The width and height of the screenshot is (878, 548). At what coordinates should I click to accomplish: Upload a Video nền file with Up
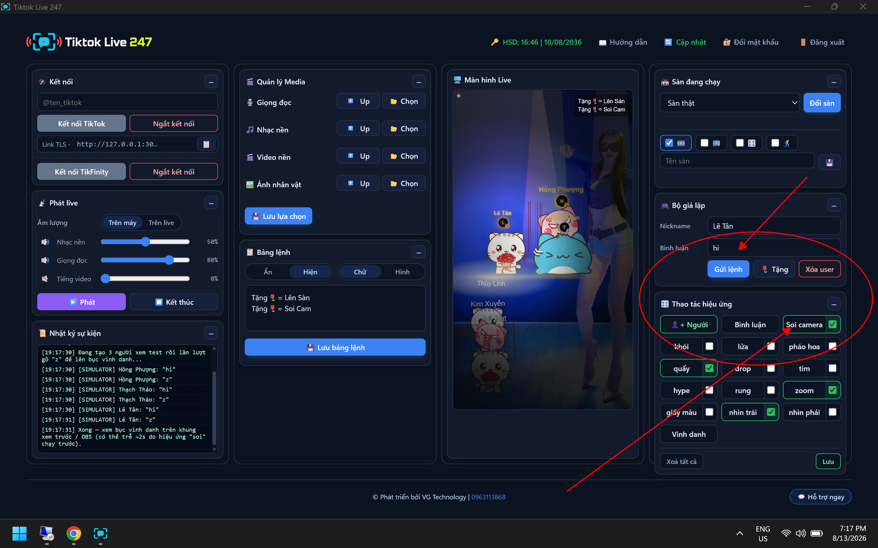[358, 156]
